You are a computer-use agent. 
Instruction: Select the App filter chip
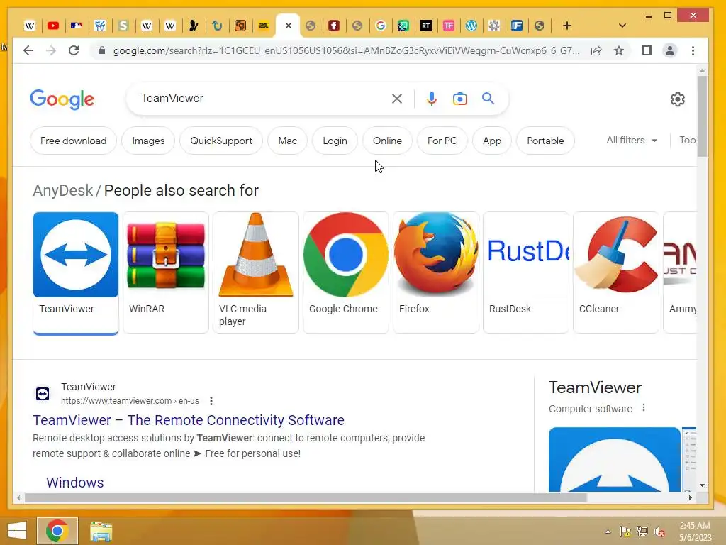tap(492, 141)
